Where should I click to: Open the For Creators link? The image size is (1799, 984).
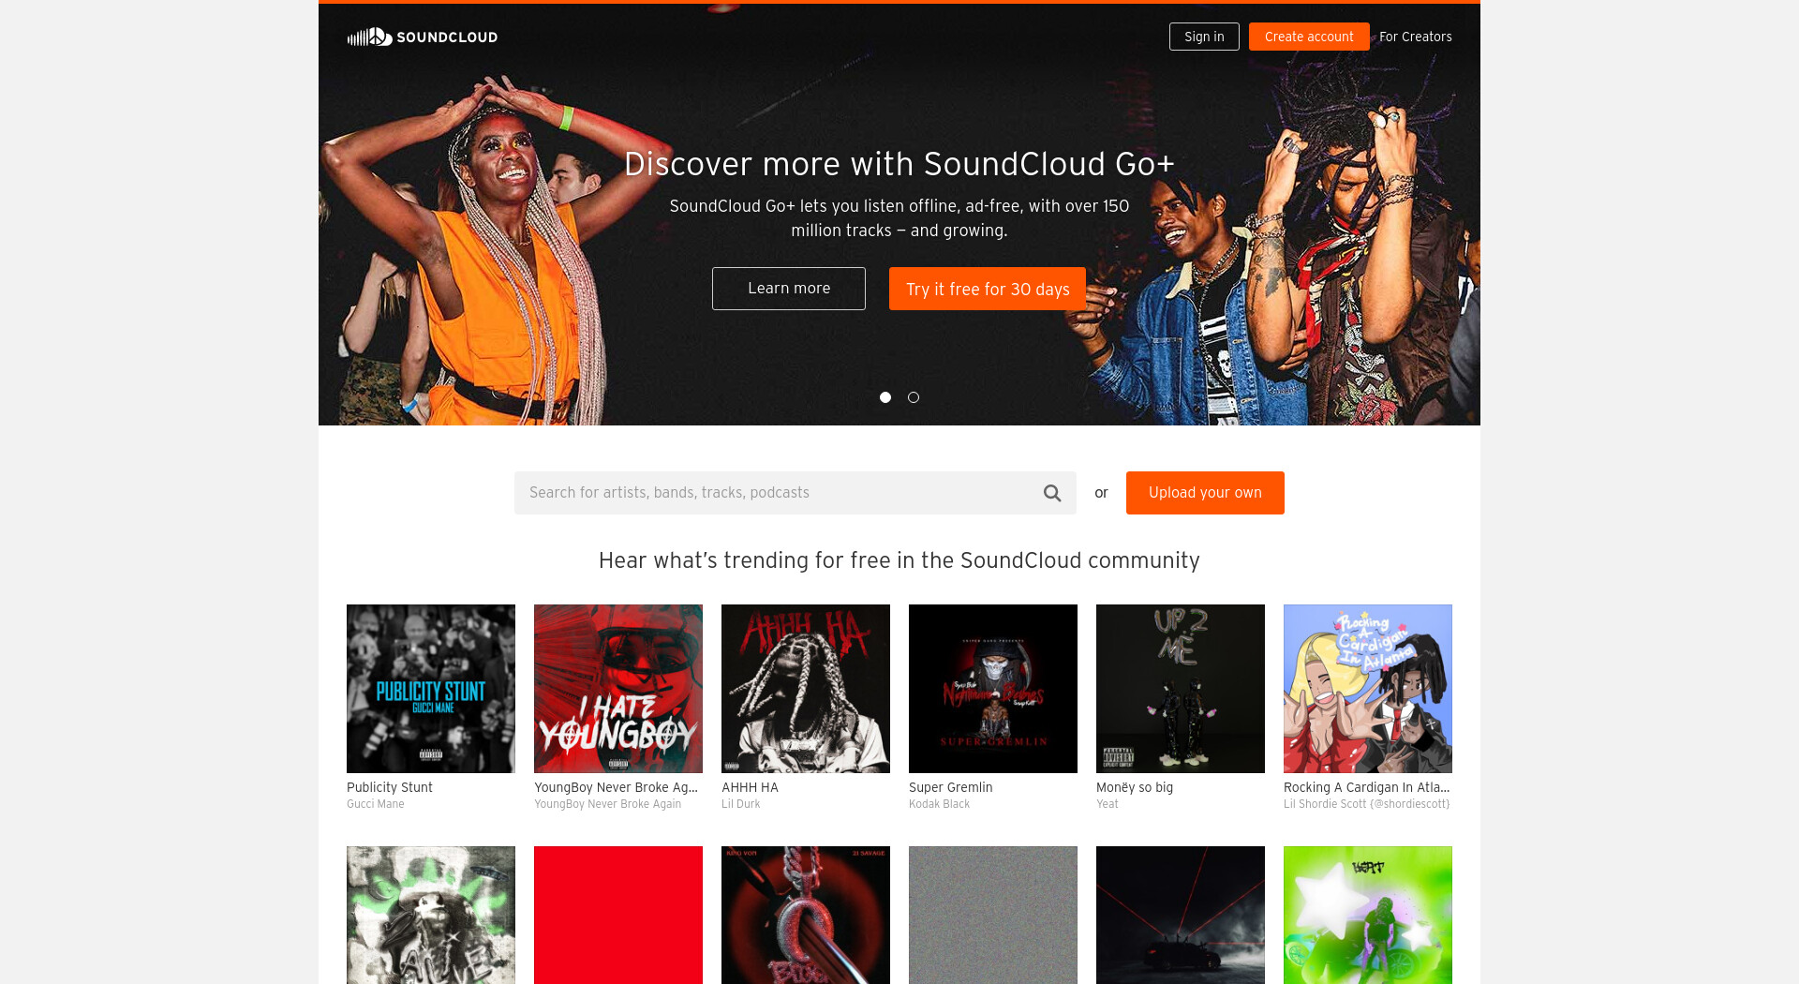1416,37
